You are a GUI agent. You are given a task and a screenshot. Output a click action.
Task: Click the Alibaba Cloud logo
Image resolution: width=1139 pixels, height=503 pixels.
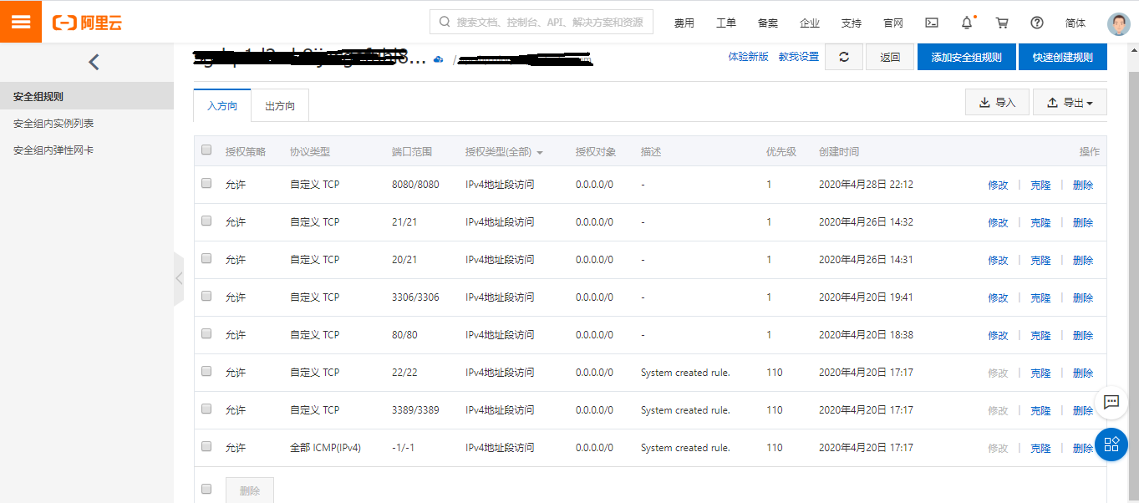coord(87,23)
